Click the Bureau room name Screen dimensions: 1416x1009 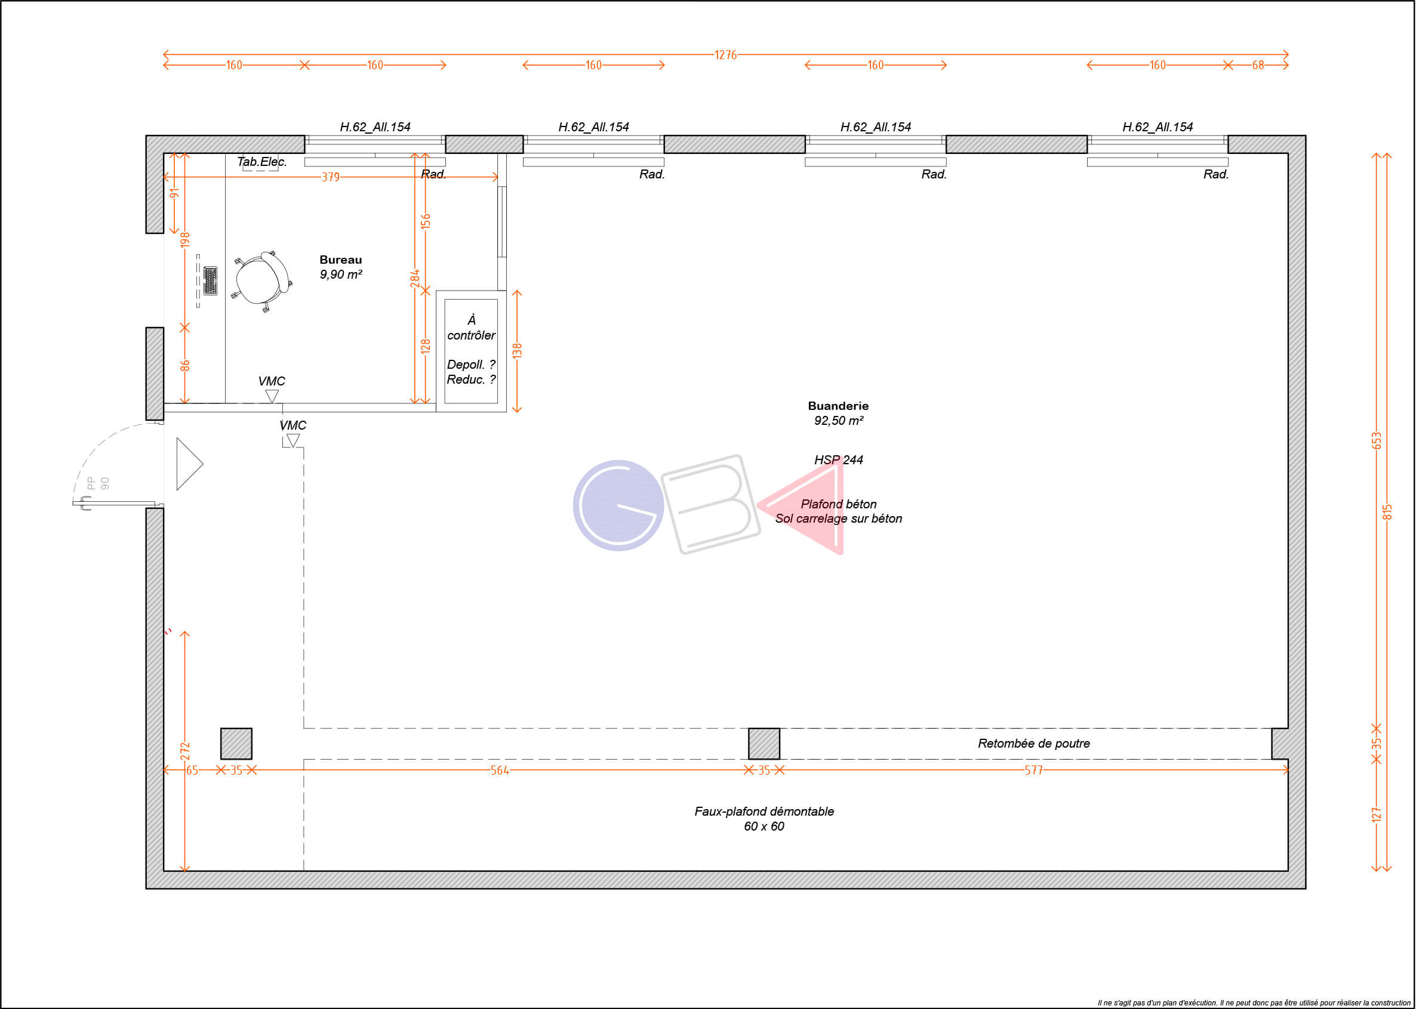(x=341, y=260)
